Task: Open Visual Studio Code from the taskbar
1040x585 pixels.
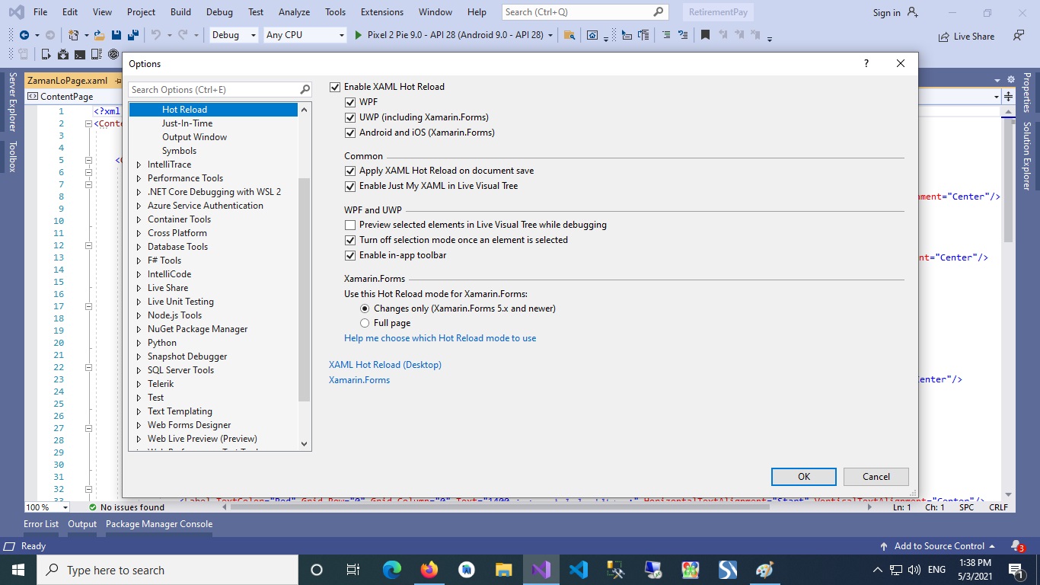Action: pos(578,570)
